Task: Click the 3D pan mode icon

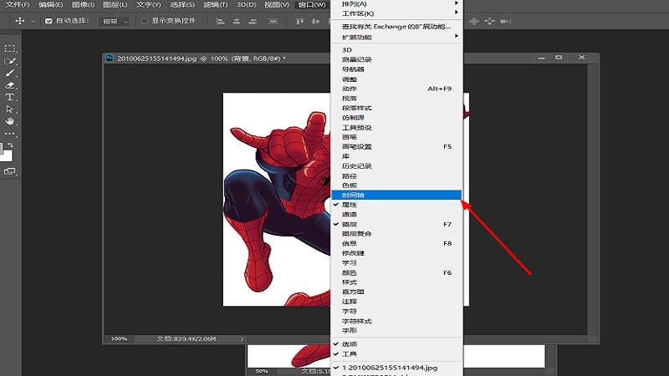Action: point(474,22)
